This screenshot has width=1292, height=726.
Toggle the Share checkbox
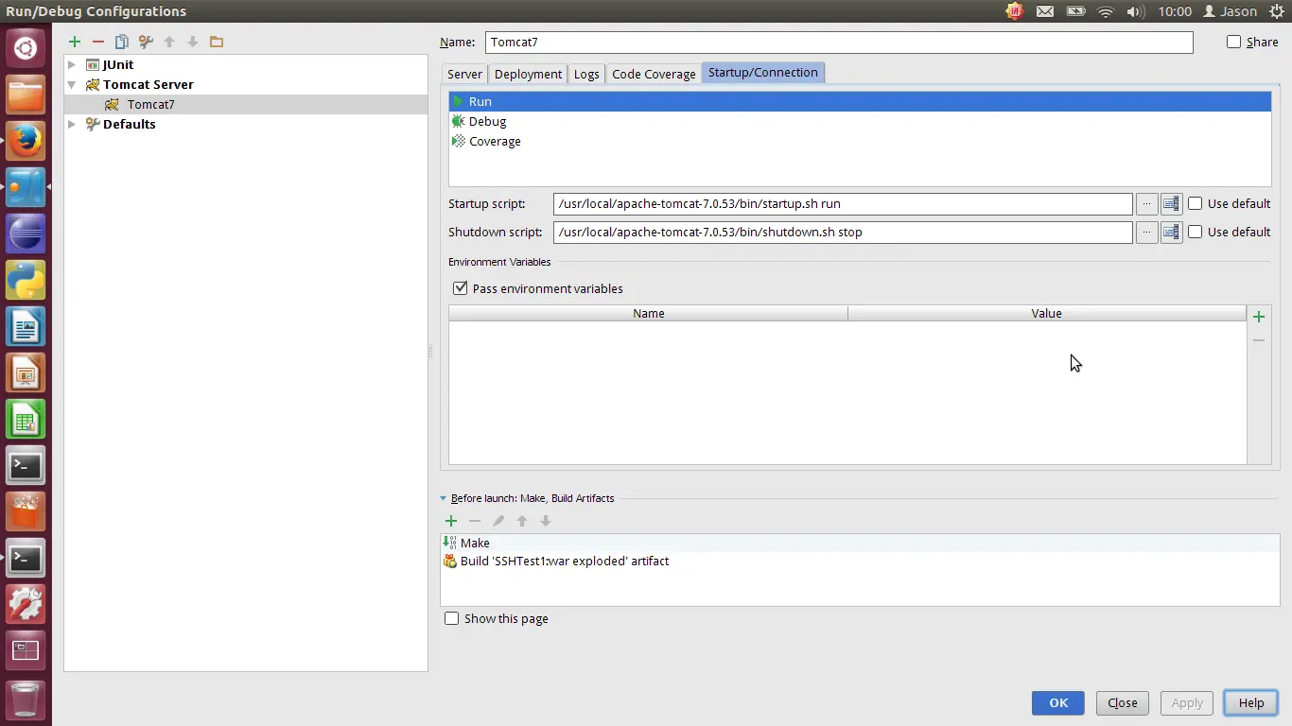1233,42
